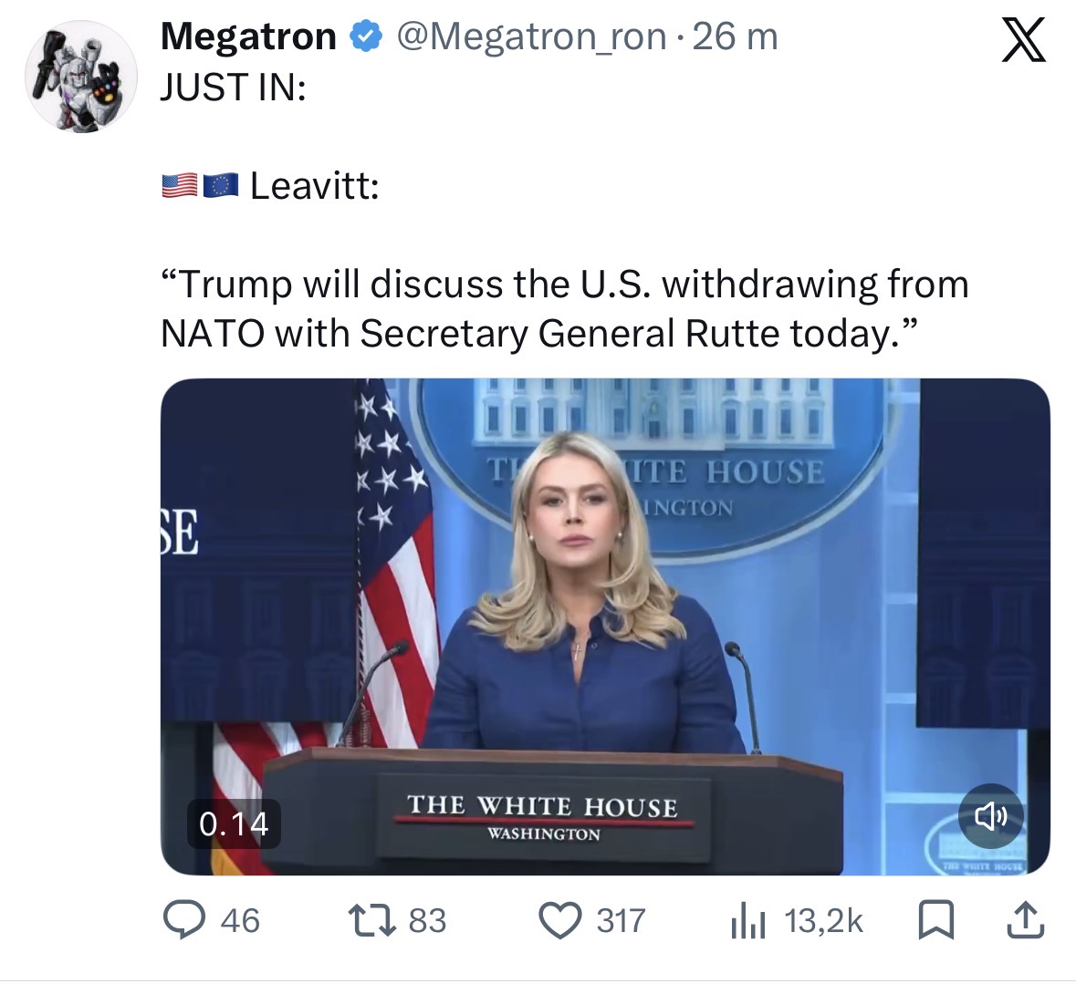Bookmark this post
This screenshot has height=984, width=1076.
(x=934, y=920)
